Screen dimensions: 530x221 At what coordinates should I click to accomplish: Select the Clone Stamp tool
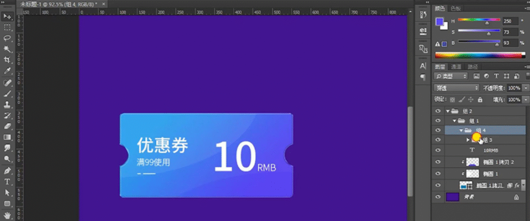coord(7,104)
